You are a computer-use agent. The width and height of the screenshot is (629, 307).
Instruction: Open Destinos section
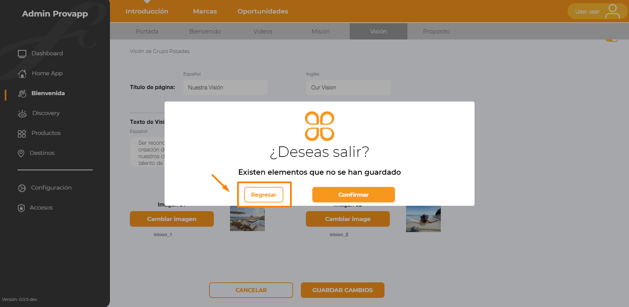42,153
